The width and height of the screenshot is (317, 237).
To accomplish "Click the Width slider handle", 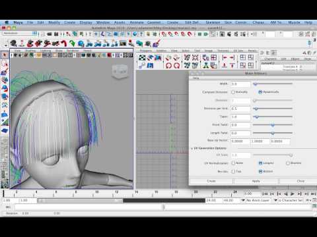I will (256, 84).
